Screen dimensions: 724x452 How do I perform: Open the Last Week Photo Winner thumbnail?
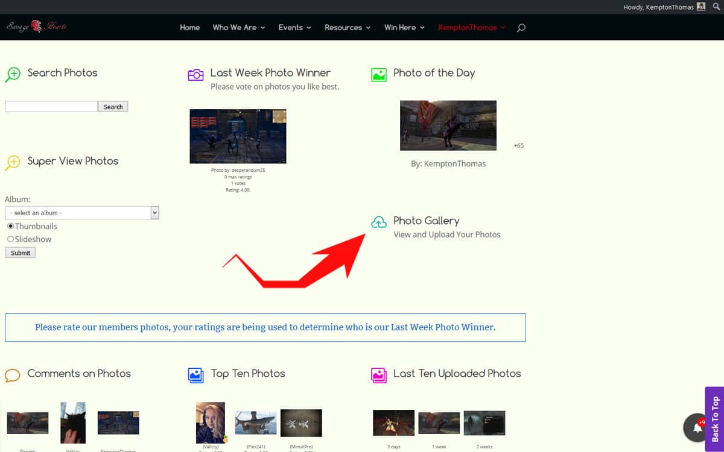(x=238, y=136)
